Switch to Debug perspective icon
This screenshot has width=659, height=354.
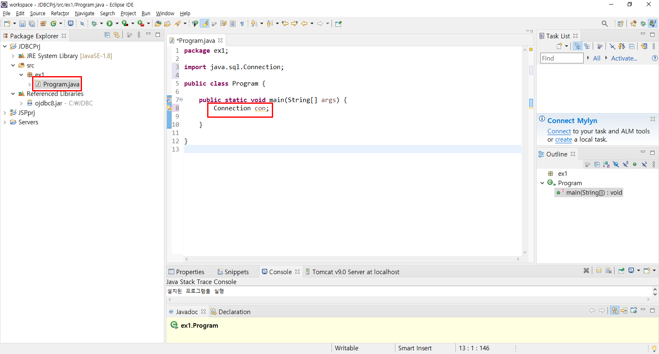[x=643, y=23]
